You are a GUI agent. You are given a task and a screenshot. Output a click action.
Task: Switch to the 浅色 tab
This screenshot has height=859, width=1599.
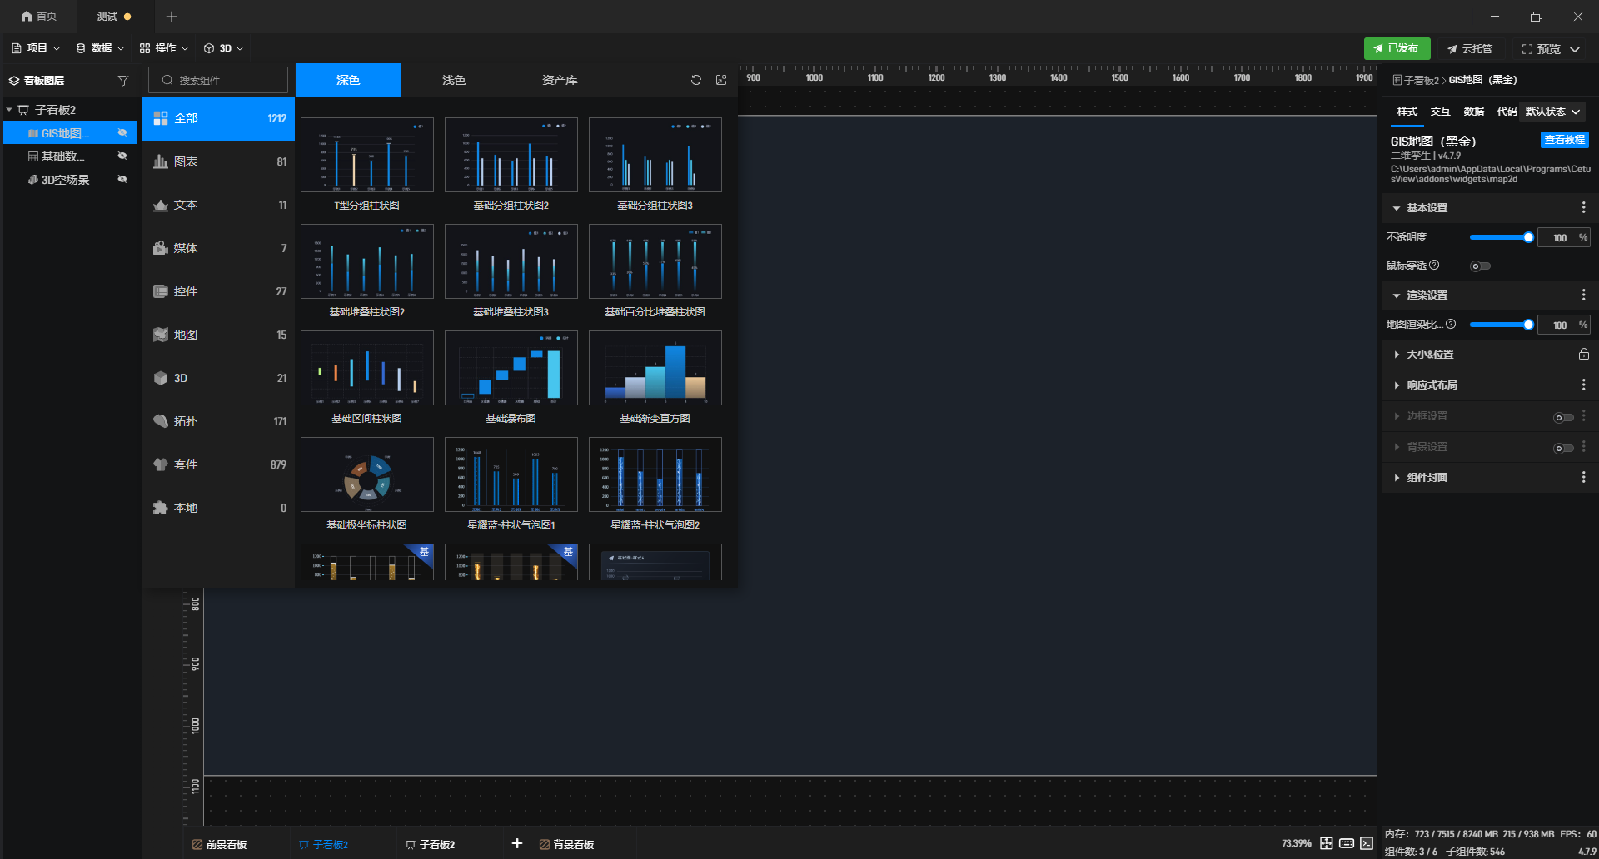click(x=454, y=80)
